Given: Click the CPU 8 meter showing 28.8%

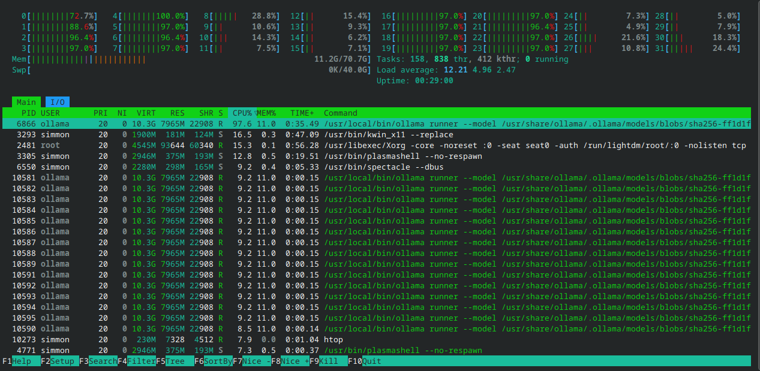Looking at the screenshot, I should (x=242, y=16).
